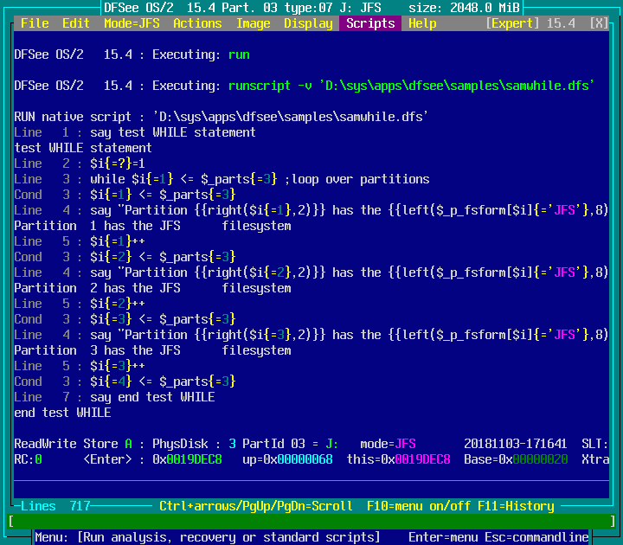Click the 'end test WHILE' output line
Image resolution: width=623 pixels, height=545 pixels.
62,413
